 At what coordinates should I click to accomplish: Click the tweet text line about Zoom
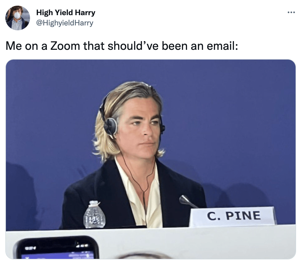tap(122, 46)
